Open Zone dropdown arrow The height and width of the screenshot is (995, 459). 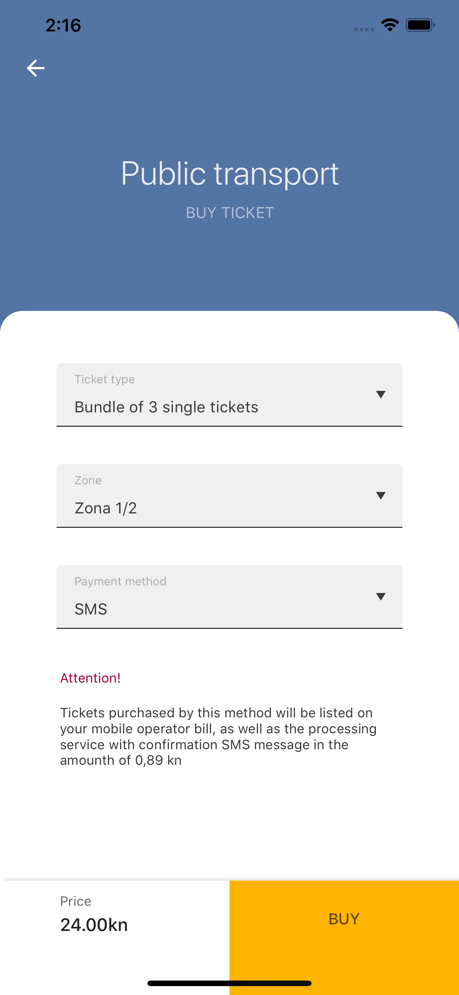coord(380,496)
